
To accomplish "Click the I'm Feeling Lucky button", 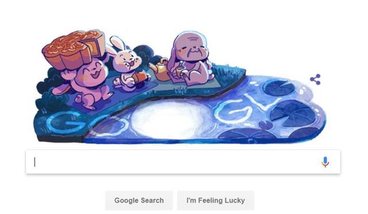I will (x=216, y=200).
